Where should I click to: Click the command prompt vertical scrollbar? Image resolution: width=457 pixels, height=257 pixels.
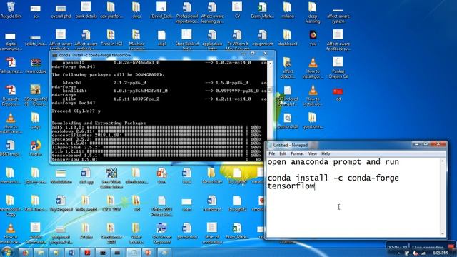click(x=270, y=111)
